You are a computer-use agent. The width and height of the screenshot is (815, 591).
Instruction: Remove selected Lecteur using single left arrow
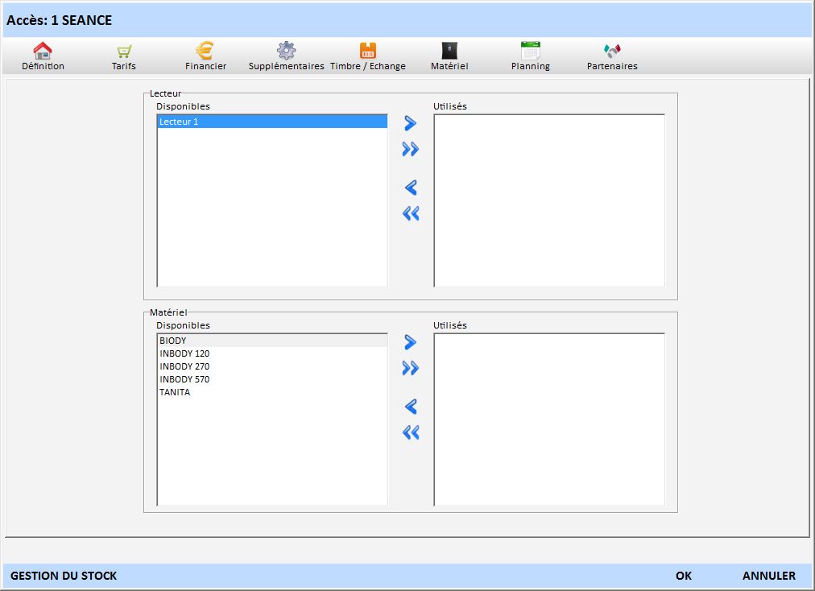tap(411, 188)
